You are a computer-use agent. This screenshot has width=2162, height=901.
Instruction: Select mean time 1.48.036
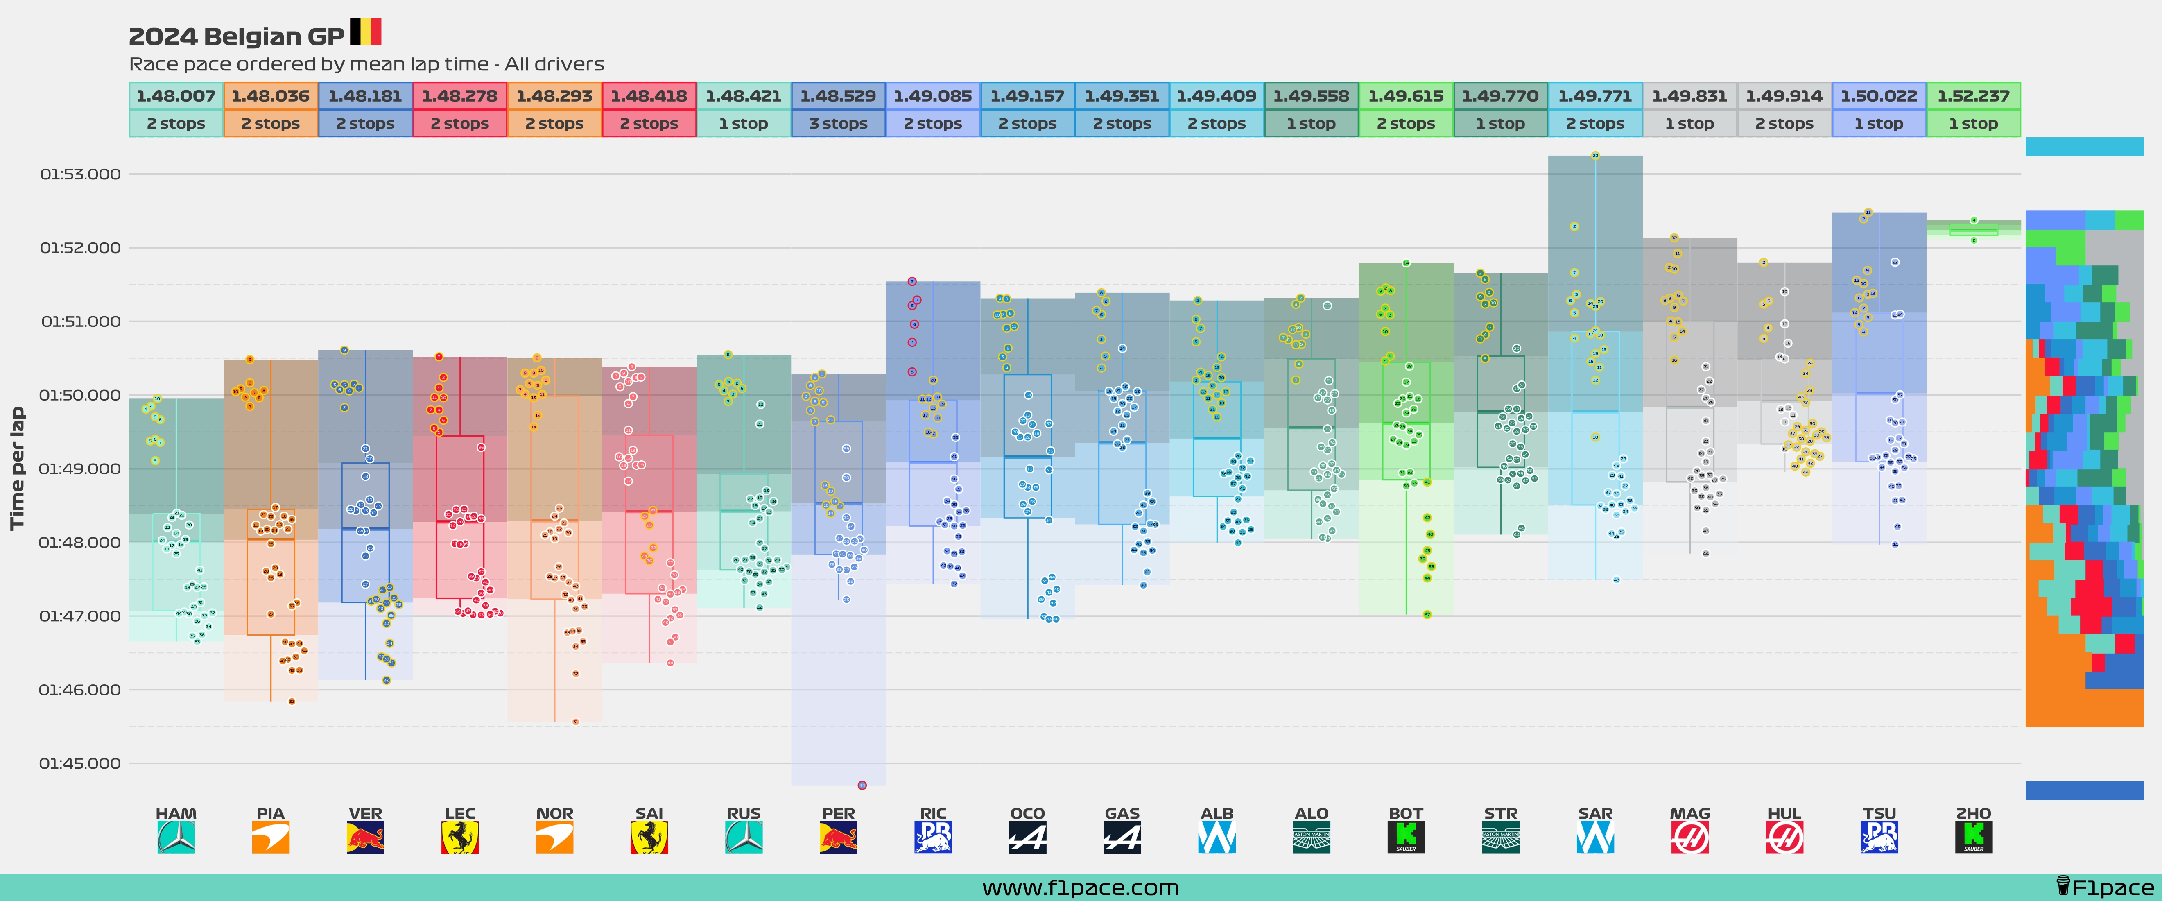tap(270, 96)
